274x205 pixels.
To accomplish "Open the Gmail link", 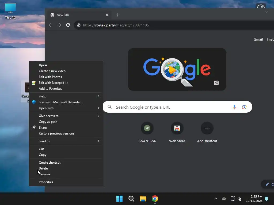I will 258,40.
